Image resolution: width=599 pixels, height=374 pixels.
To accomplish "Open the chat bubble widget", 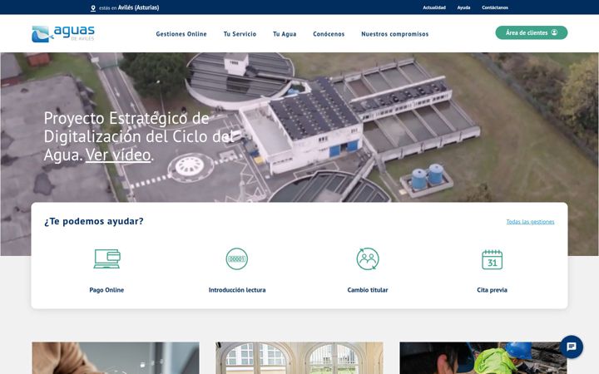I will coord(571,347).
